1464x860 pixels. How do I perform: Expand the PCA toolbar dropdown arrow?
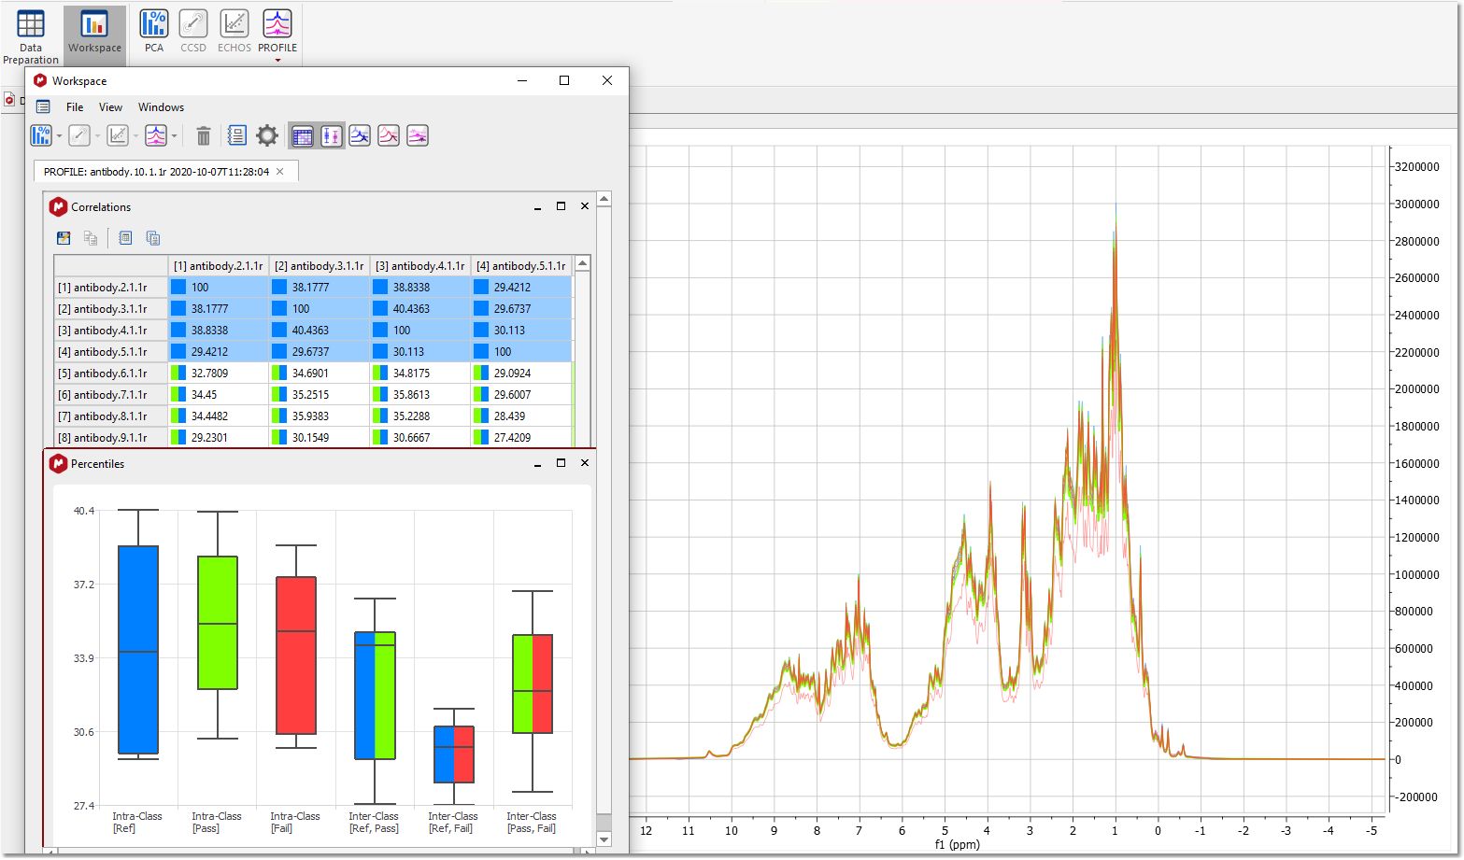click(59, 136)
